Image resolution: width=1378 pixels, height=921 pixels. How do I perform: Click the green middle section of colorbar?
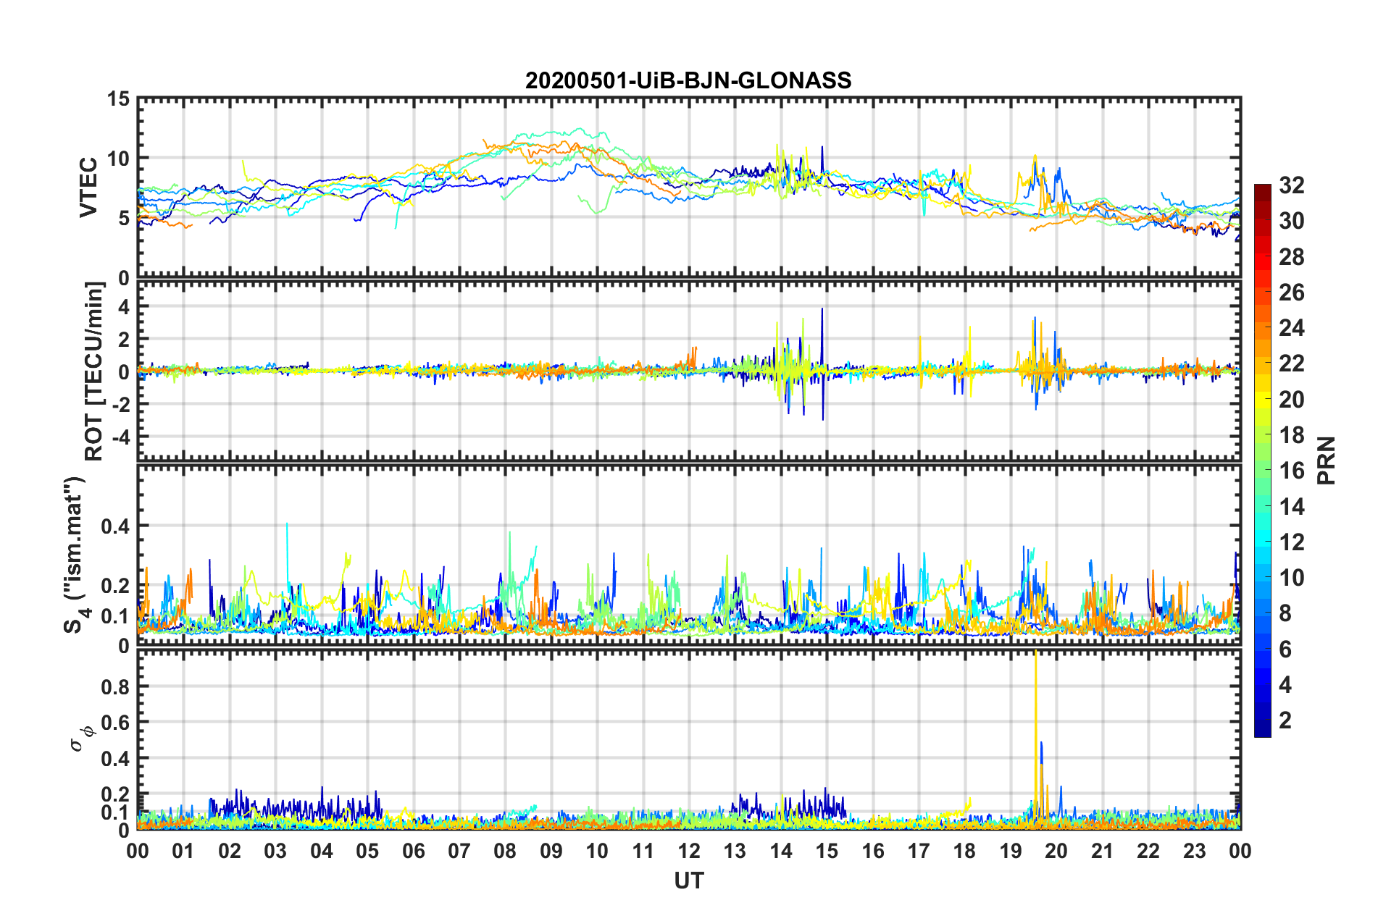[x=1263, y=460]
